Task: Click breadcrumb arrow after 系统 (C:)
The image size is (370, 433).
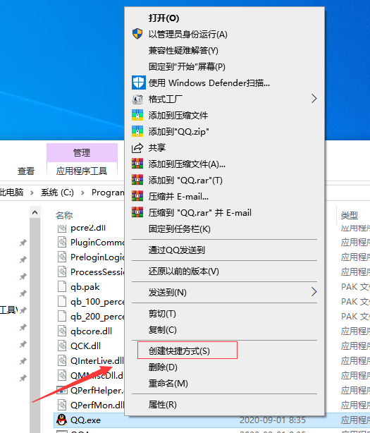Action: [x=82, y=193]
